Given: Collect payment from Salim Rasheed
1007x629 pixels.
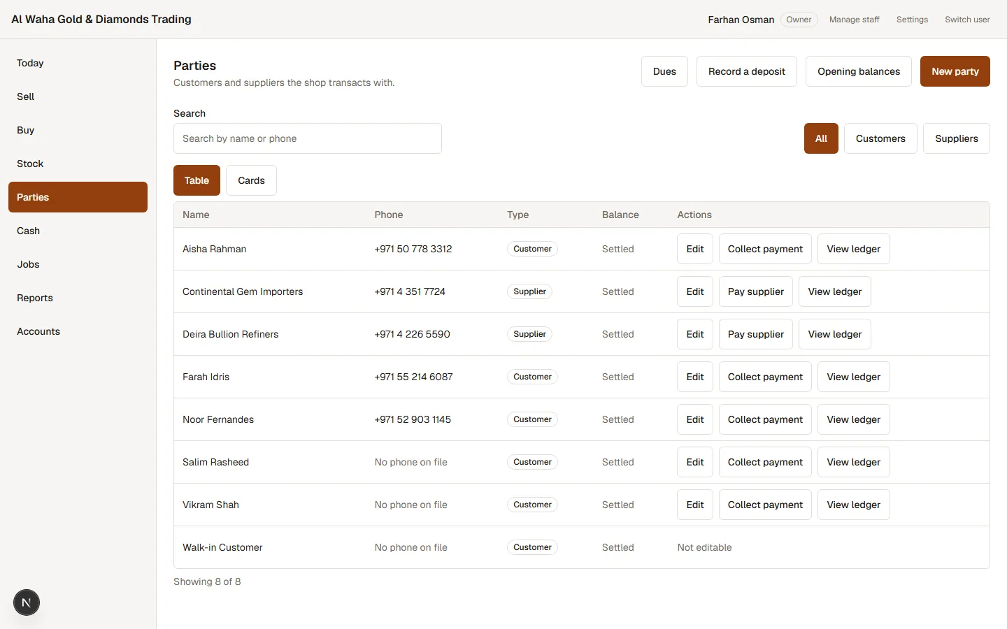Looking at the screenshot, I should coord(765,462).
